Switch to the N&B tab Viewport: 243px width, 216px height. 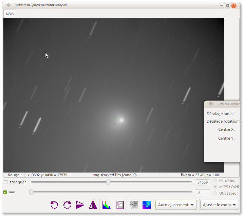[x=10, y=14]
